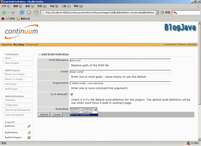Image resolution: width=201 pixels, height=146 pixels.
Task: Click the green Back arrow button
Action: pyautogui.click(x=4, y=12)
